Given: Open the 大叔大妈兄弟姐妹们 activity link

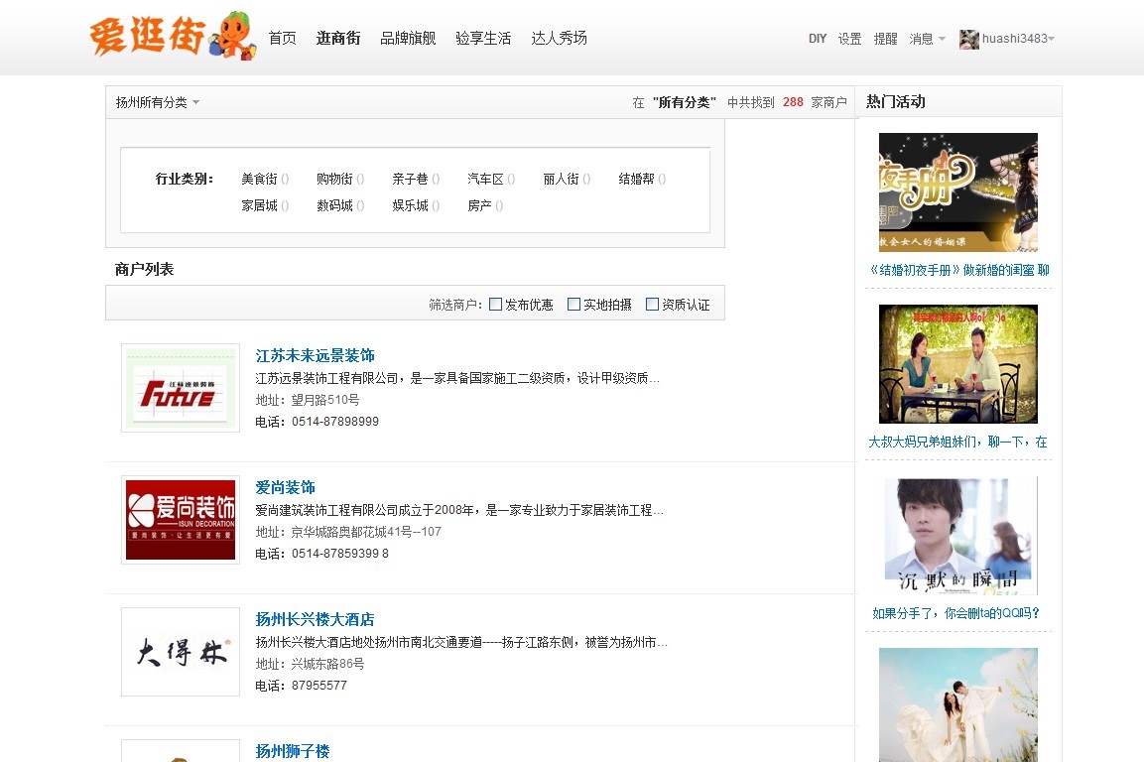Looking at the screenshot, I should (957, 442).
